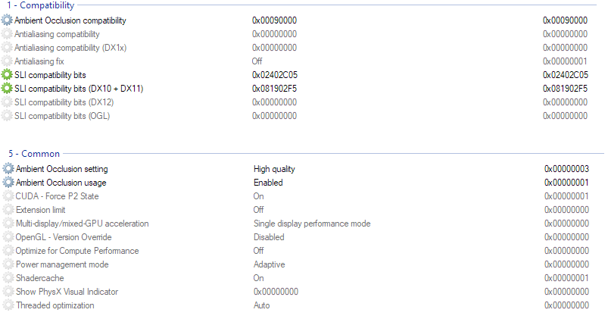This screenshot has width=608, height=319.
Task: Click the Ambient Occlusion compatibility value 0x00090000
Action: 274,20
